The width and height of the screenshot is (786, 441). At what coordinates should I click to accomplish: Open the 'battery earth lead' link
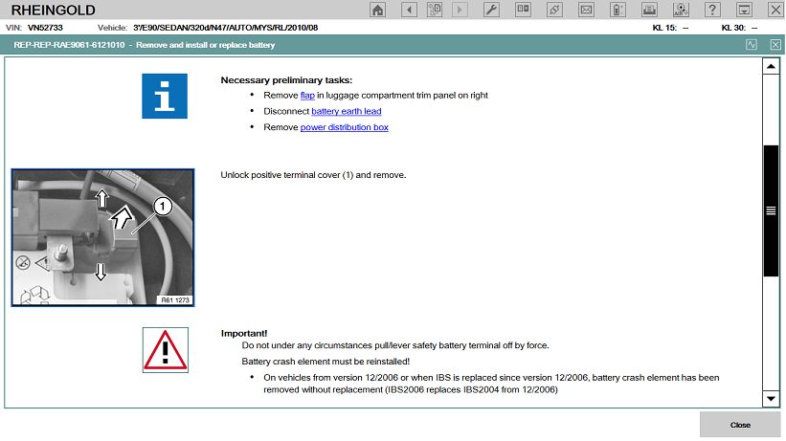click(x=347, y=111)
